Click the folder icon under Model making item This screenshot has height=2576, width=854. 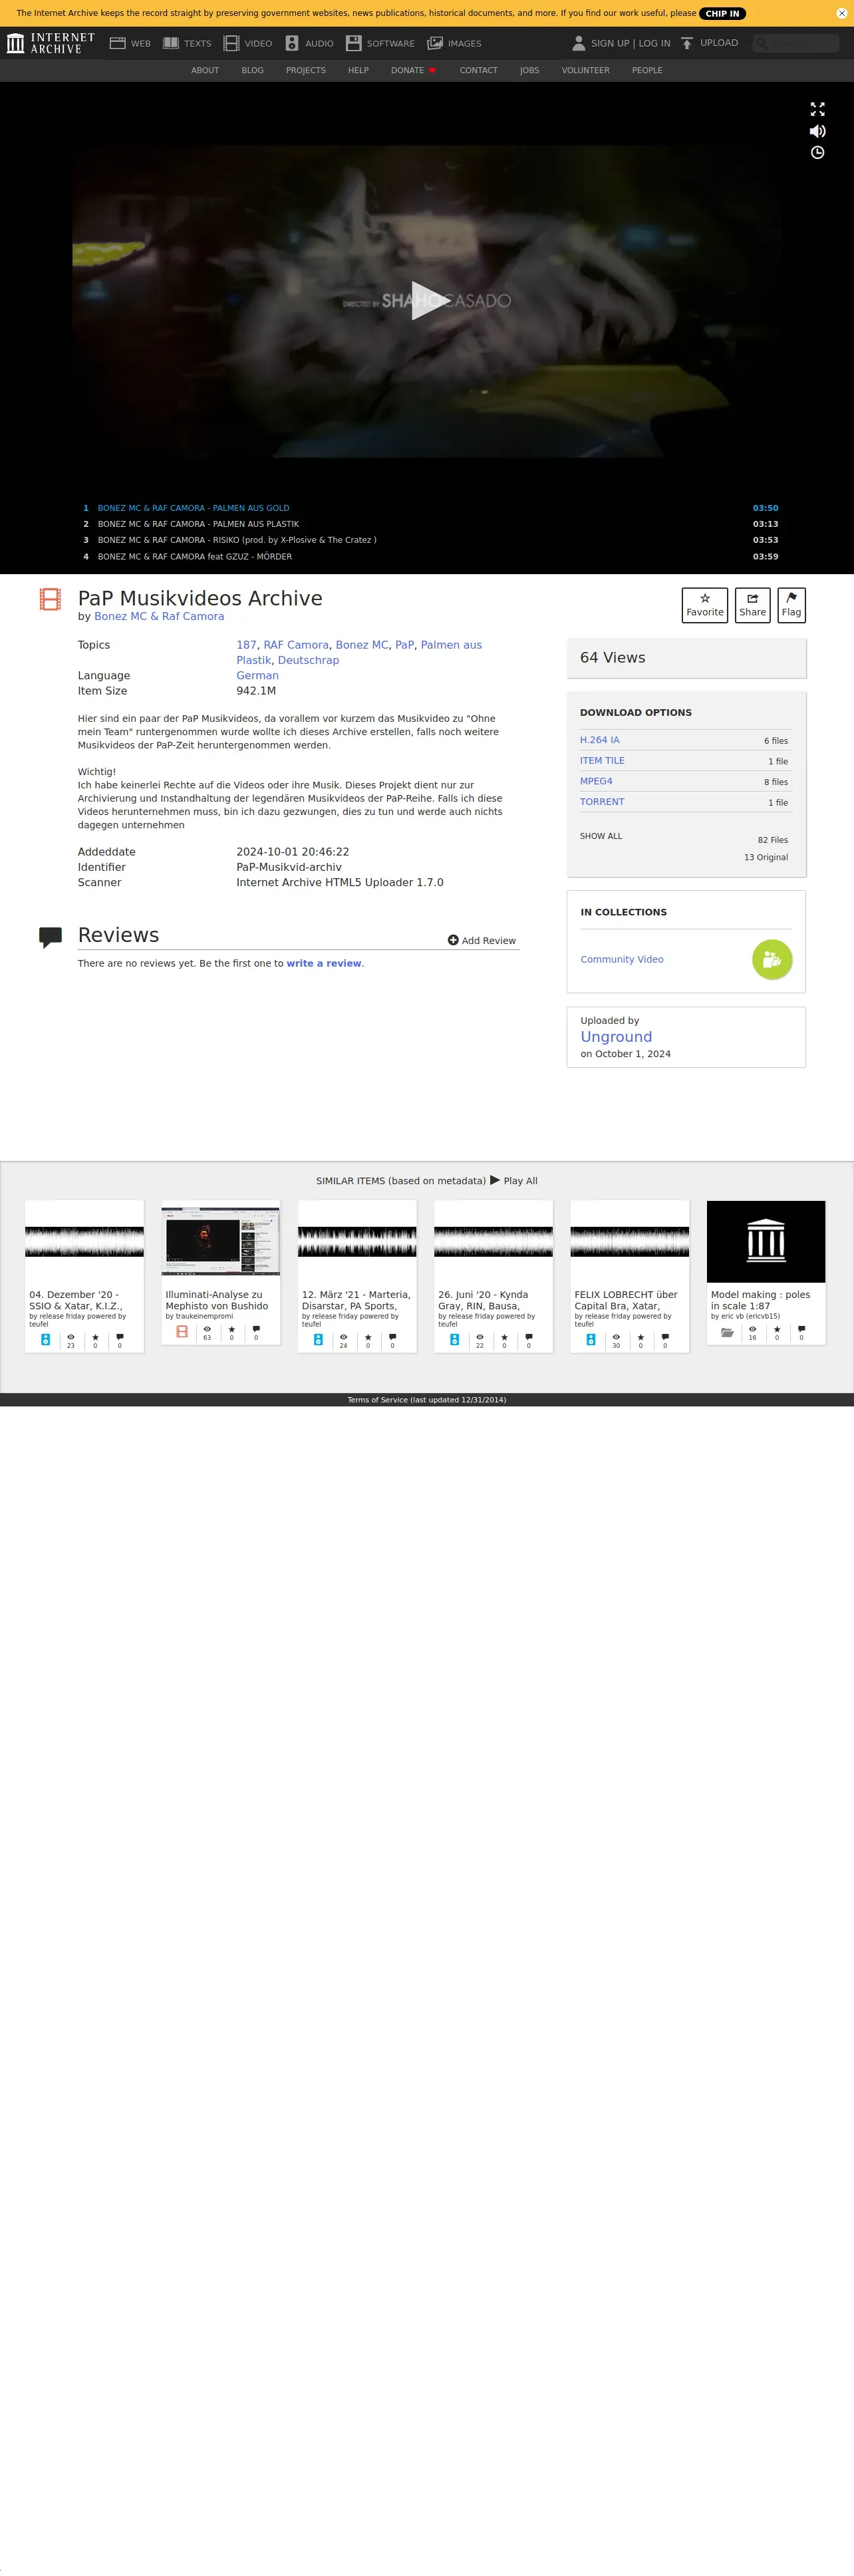(x=727, y=1332)
